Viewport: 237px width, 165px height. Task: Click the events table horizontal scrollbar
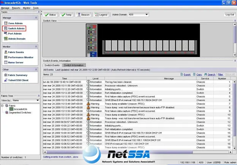tap(137, 152)
